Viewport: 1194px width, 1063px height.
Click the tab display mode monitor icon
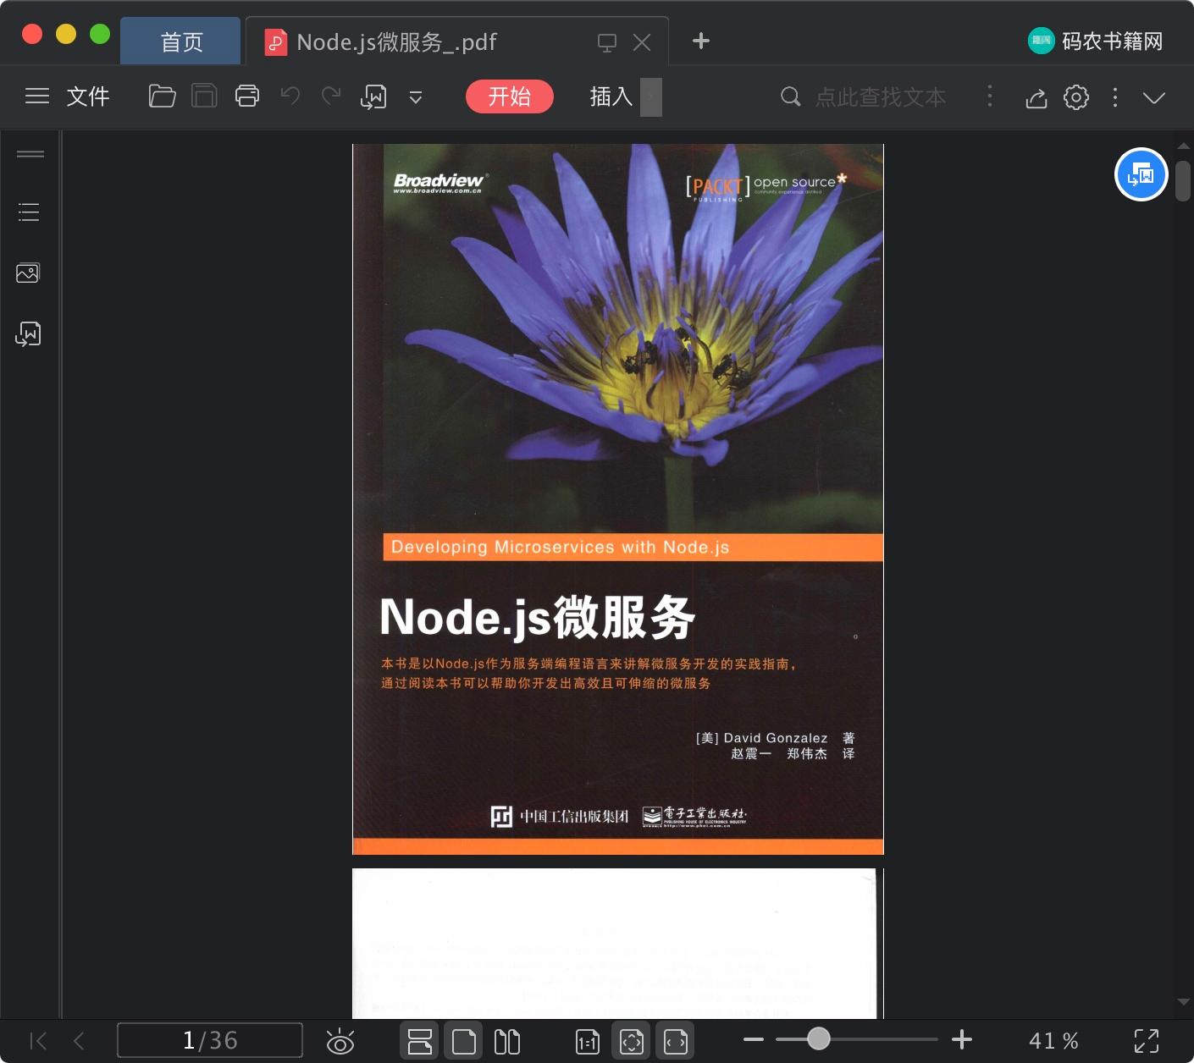[607, 42]
